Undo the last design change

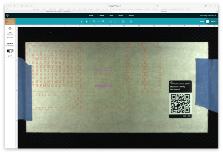click(x=111, y=21)
